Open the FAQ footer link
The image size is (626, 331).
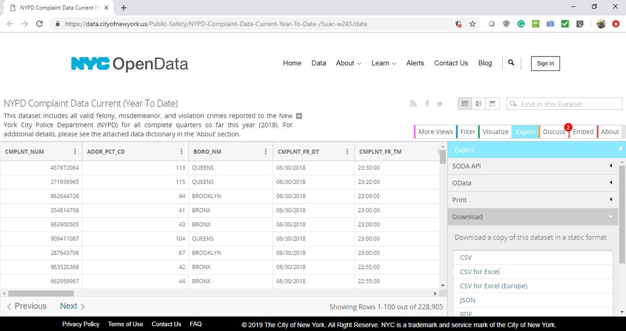click(x=196, y=324)
